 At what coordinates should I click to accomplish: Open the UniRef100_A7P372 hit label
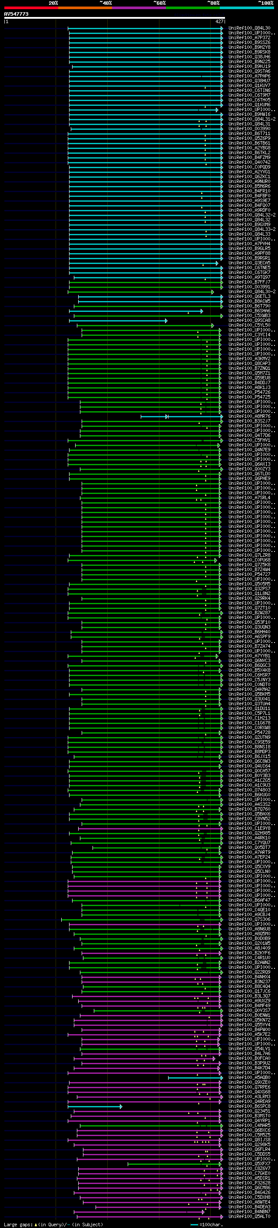tap(249, 37)
